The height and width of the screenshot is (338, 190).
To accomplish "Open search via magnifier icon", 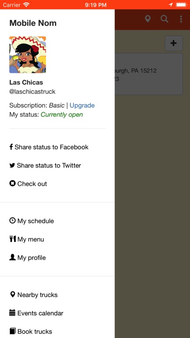I will (164, 19).
